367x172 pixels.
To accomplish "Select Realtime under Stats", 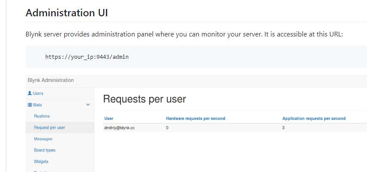I will [42, 116].
